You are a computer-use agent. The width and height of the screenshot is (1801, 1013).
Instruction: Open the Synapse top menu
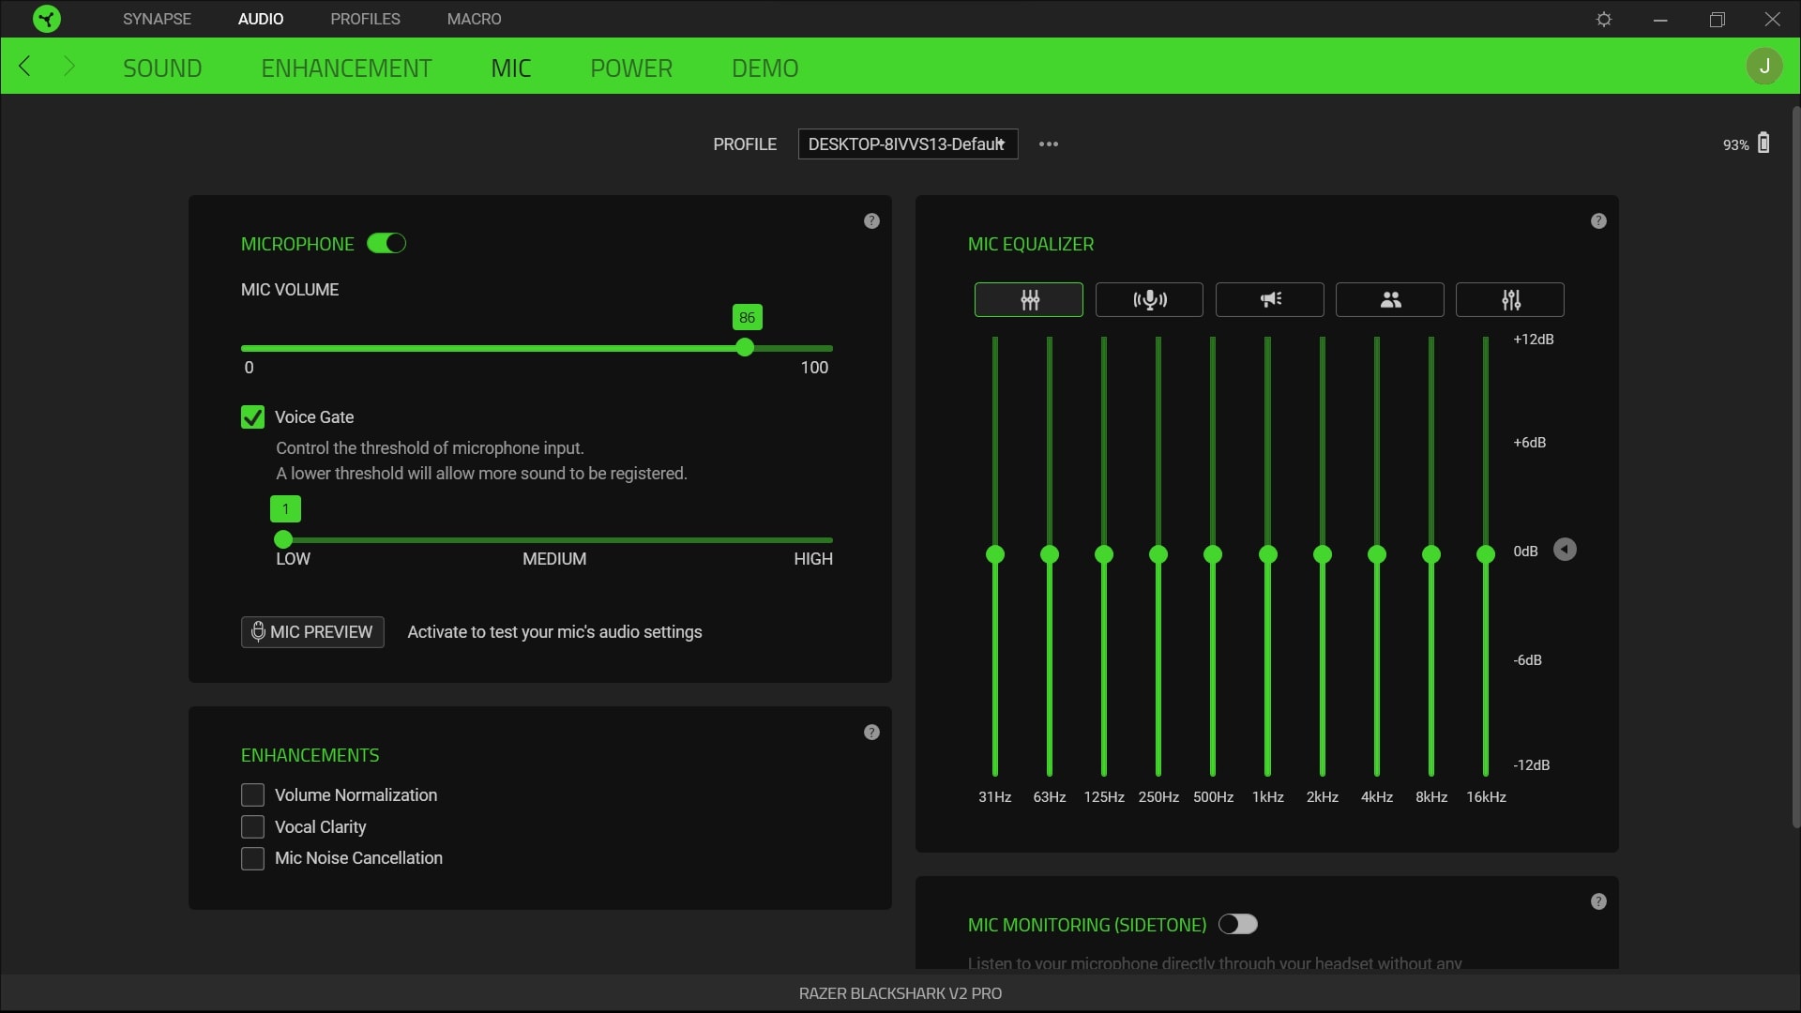[x=157, y=19]
